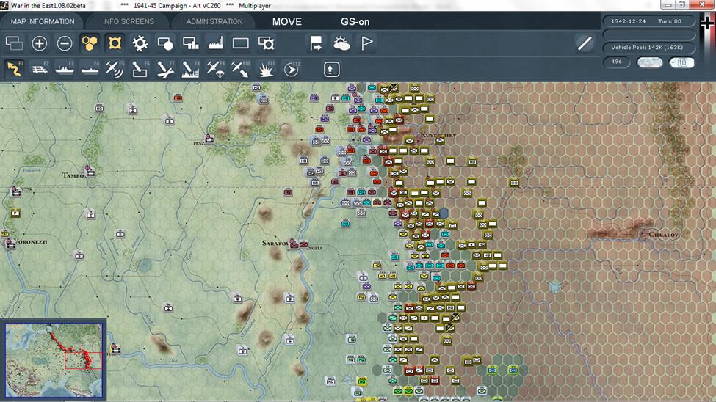Viewport: 716px width, 402px height.
Task: Click the -10 temperature indicator pill
Action: 681,62
